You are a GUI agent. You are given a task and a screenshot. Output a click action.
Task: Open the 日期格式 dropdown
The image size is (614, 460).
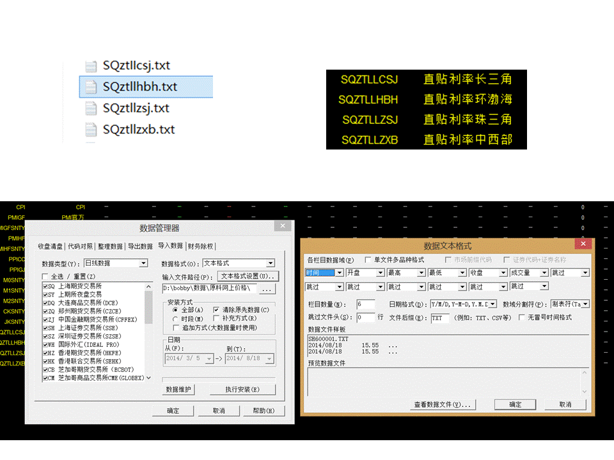point(492,304)
